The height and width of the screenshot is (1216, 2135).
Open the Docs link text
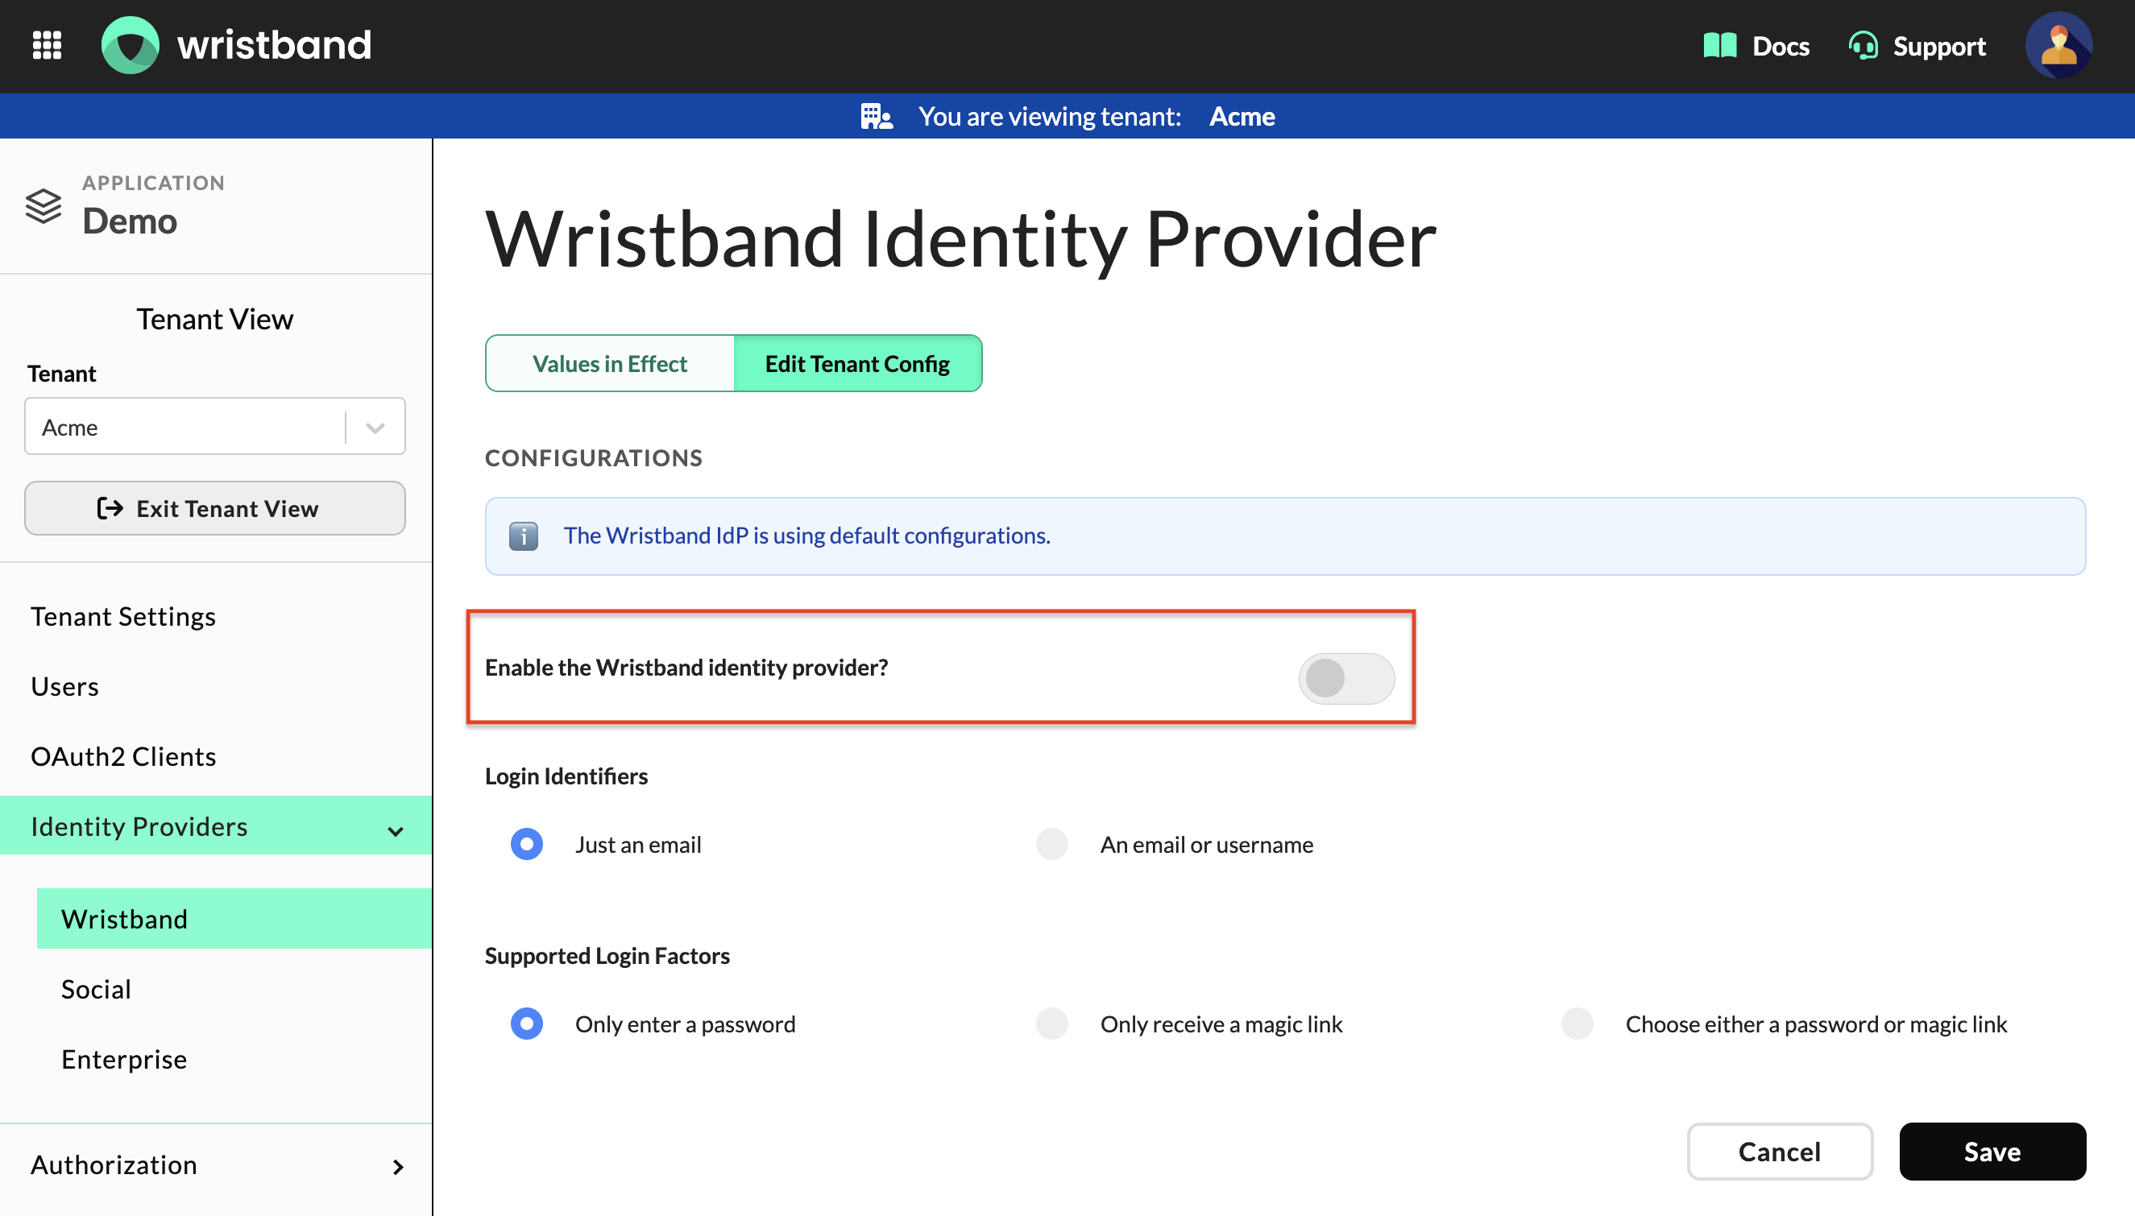(1780, 46)
